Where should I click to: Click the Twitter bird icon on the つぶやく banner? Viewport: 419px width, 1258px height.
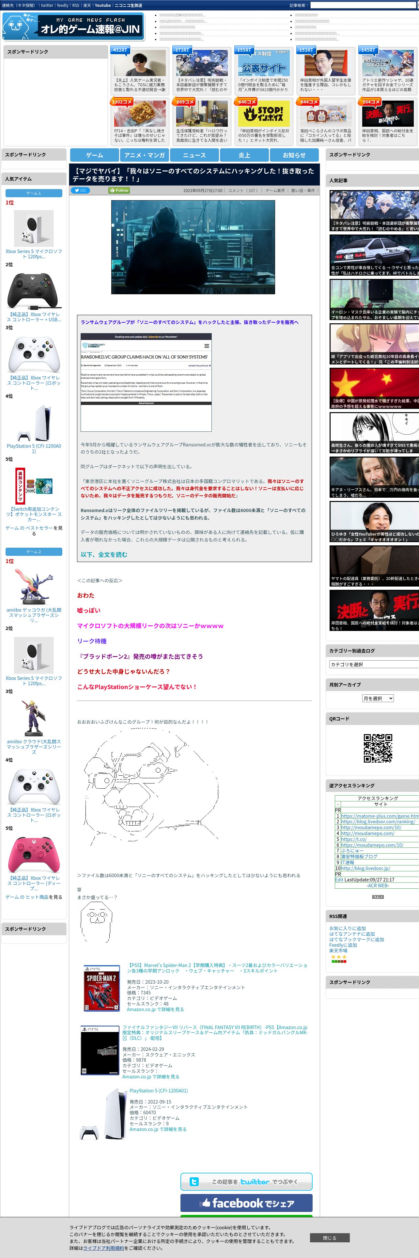(x=194, y=1181)
